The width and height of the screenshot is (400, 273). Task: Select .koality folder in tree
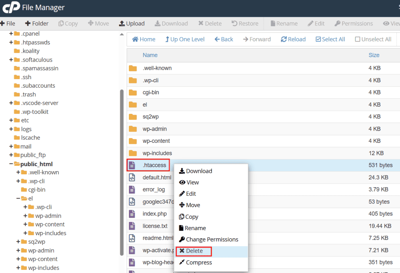tap(27, 51)
